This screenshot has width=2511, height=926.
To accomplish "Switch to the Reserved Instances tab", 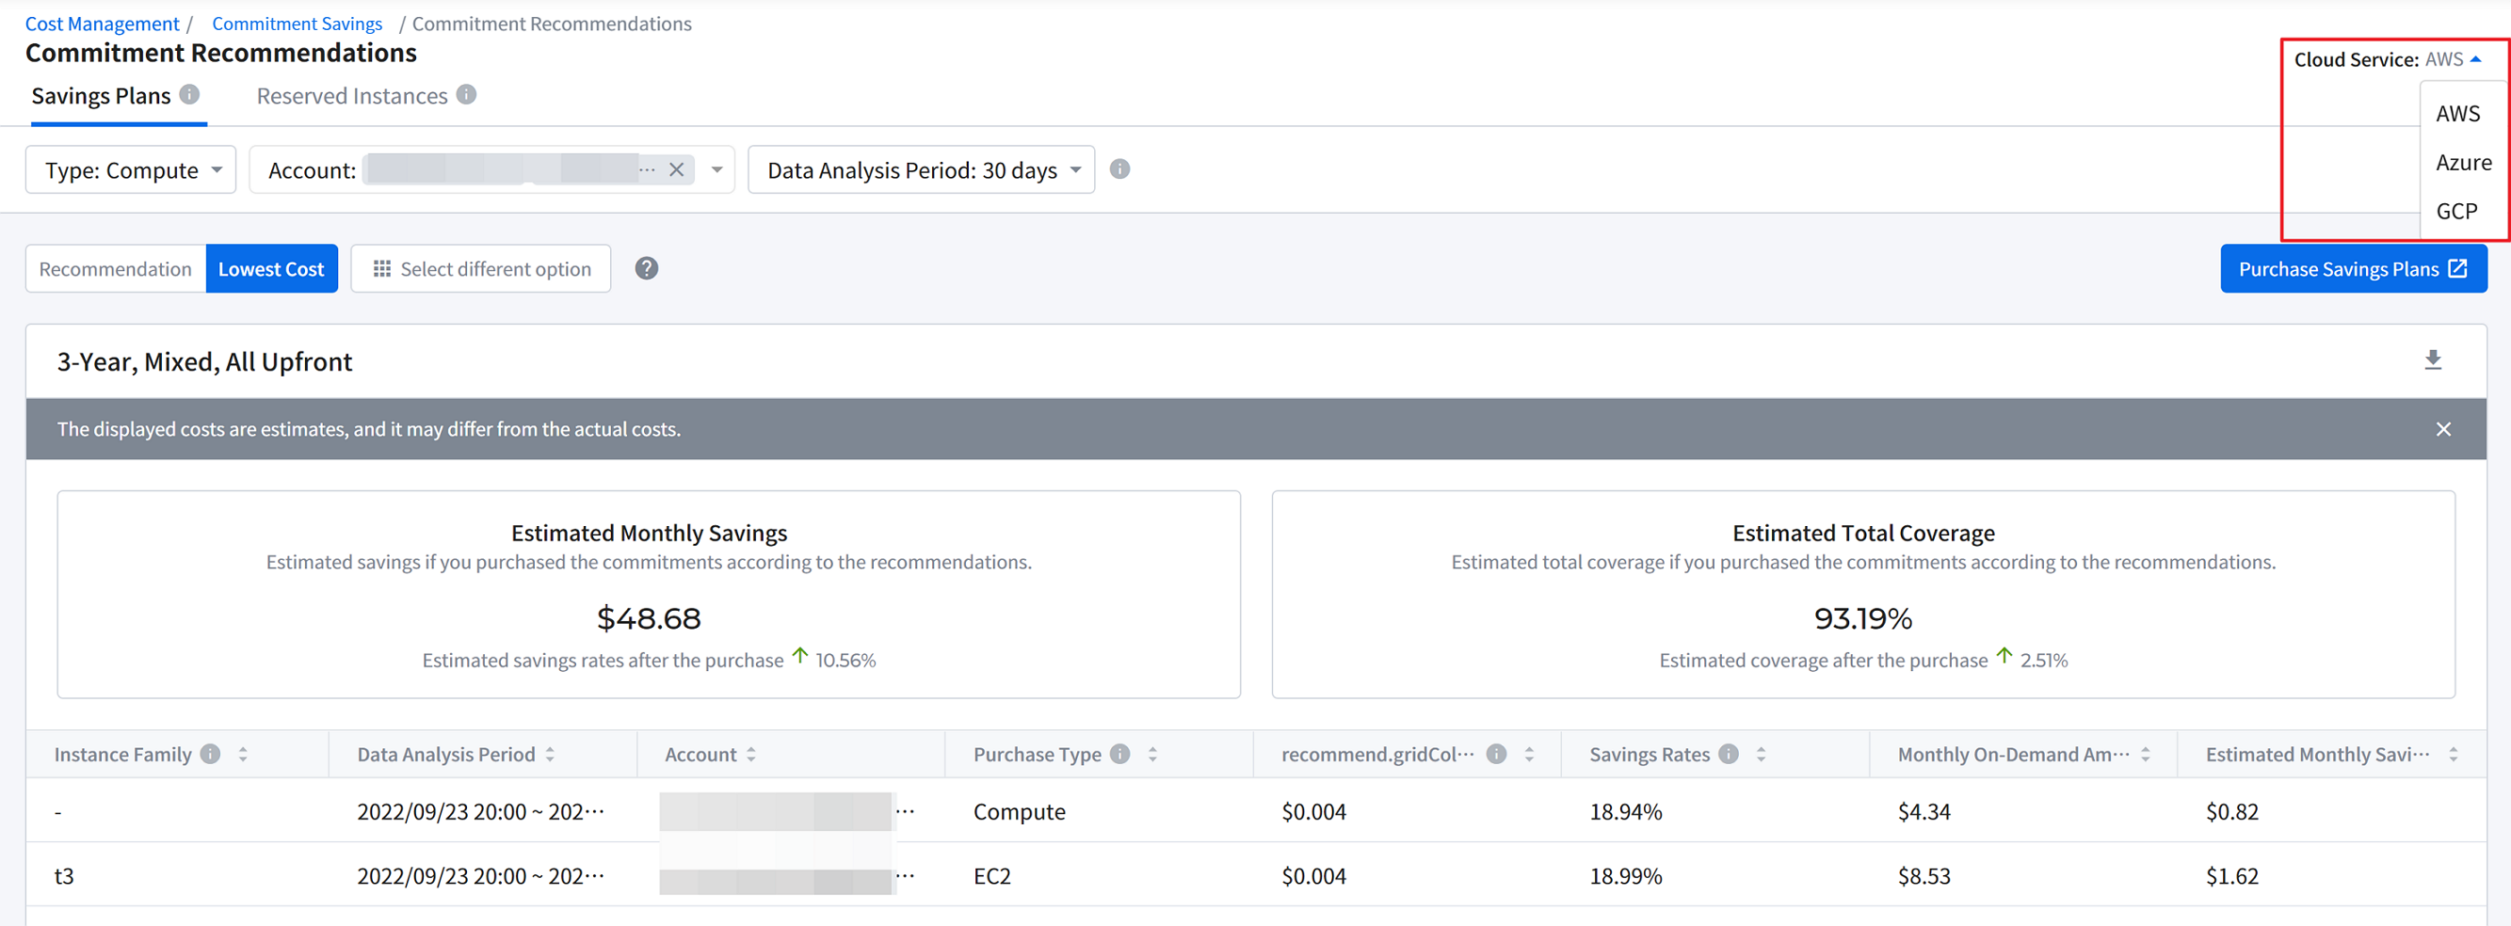I will (x=352, y=97).
